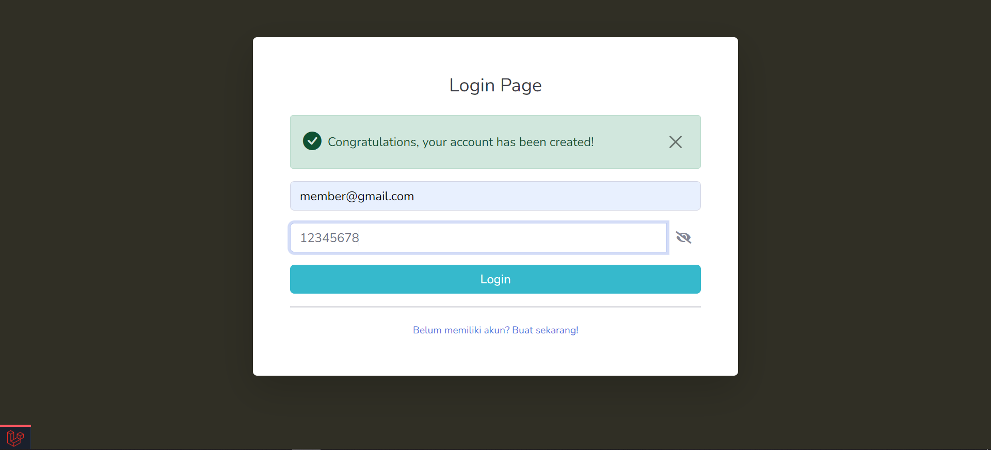Dismiss the account created alert
The width and height of the screenshot is (991, 450).
(x=675, y=142)
